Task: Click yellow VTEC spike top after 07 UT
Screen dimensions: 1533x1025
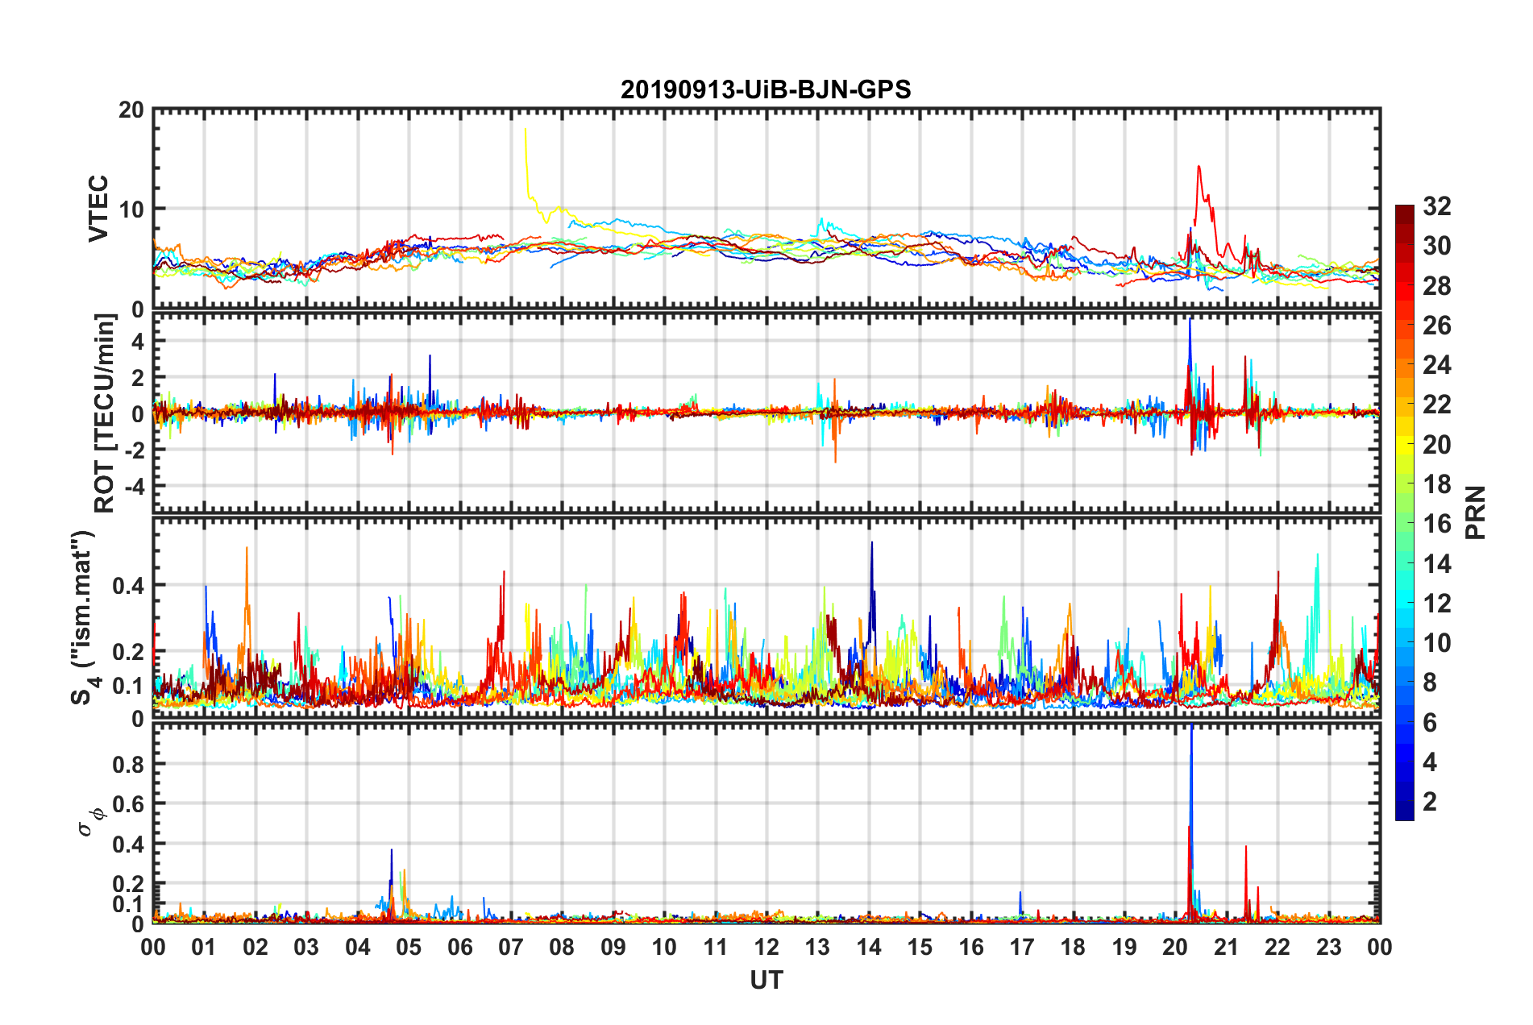Action: (x=526, y=130)
